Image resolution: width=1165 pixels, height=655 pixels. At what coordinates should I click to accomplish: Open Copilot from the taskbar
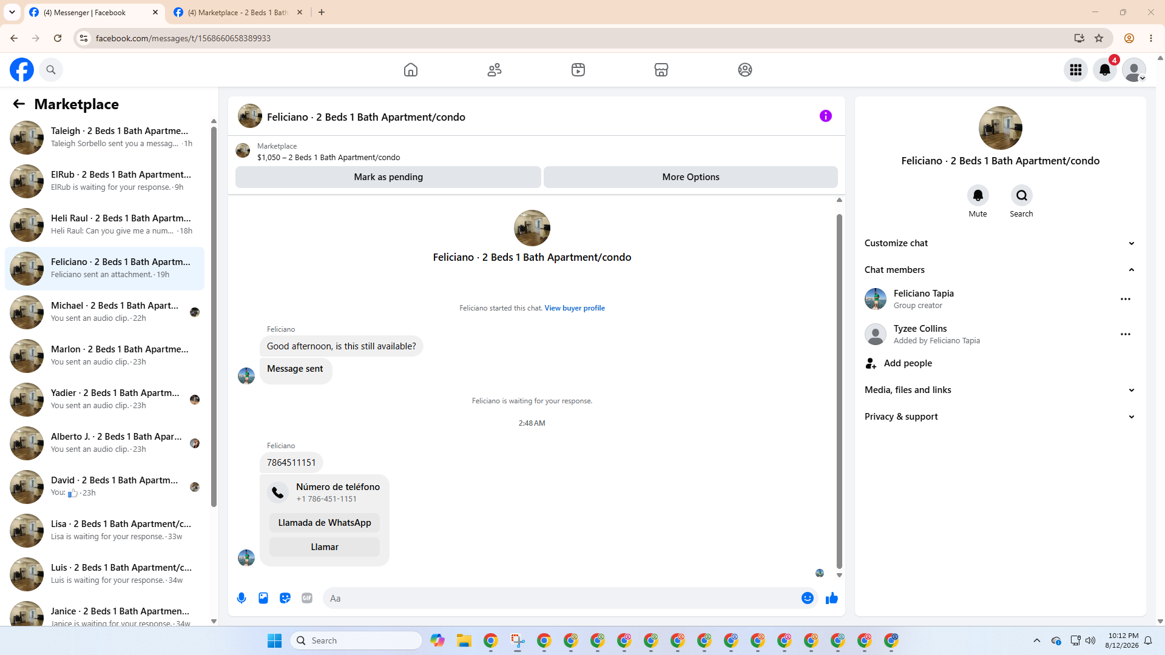point(437,640)
